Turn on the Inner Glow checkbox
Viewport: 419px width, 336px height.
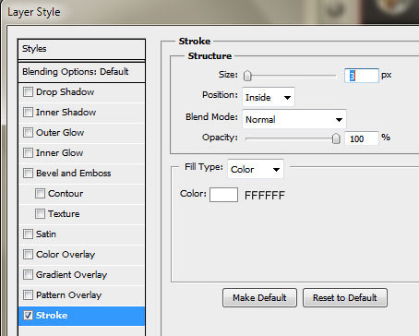28,152
